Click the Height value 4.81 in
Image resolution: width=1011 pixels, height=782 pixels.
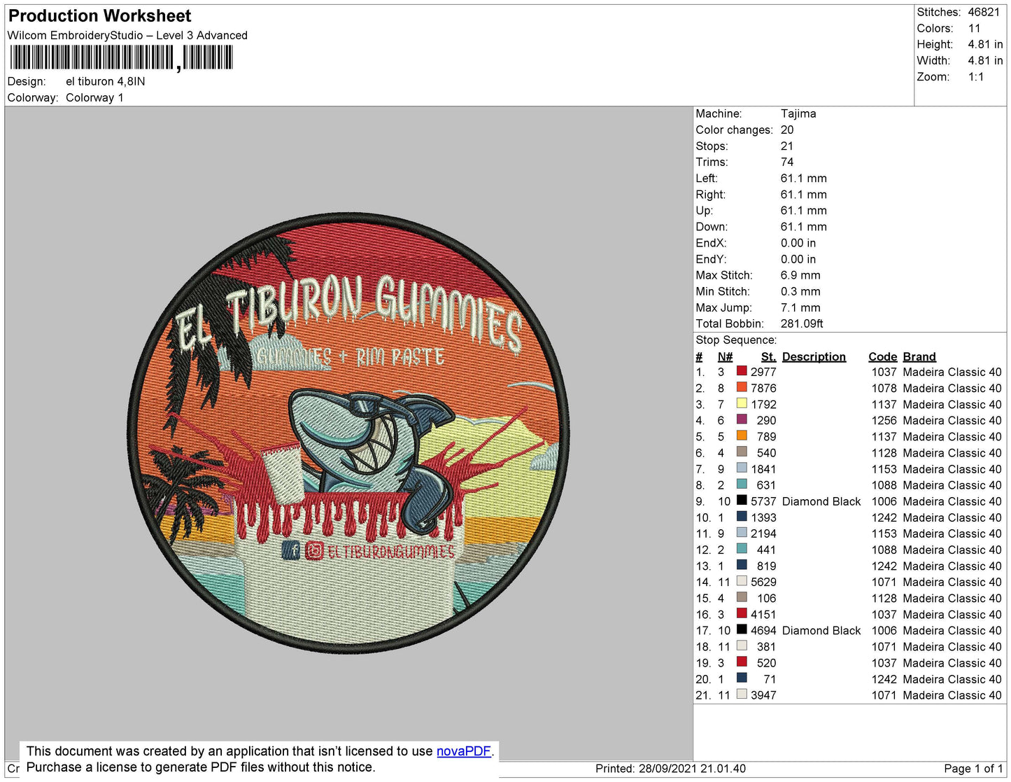coord(985,44)
